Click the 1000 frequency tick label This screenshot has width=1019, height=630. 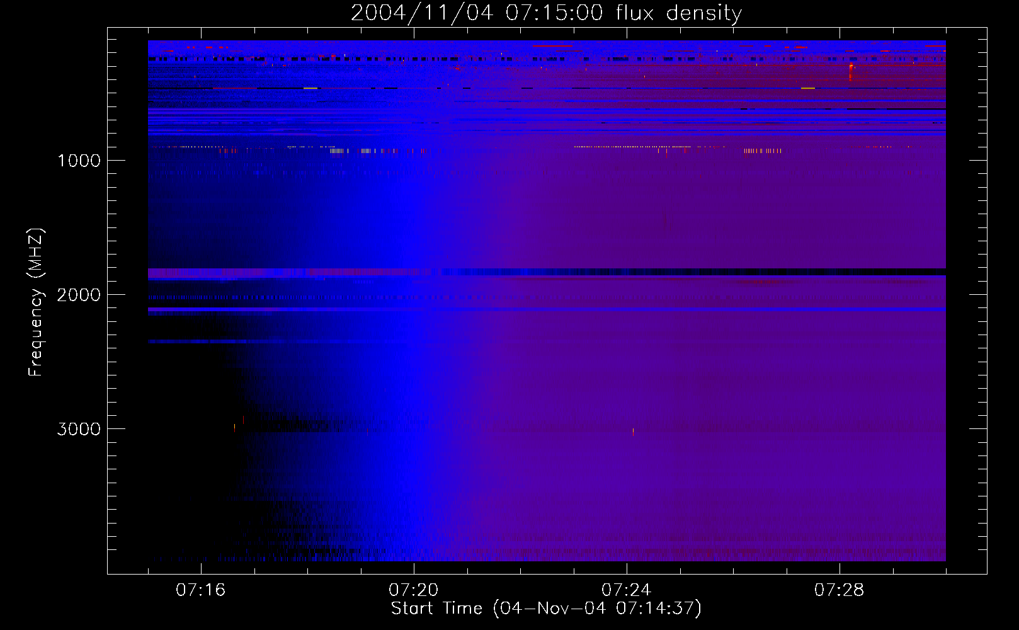(79, 161)
